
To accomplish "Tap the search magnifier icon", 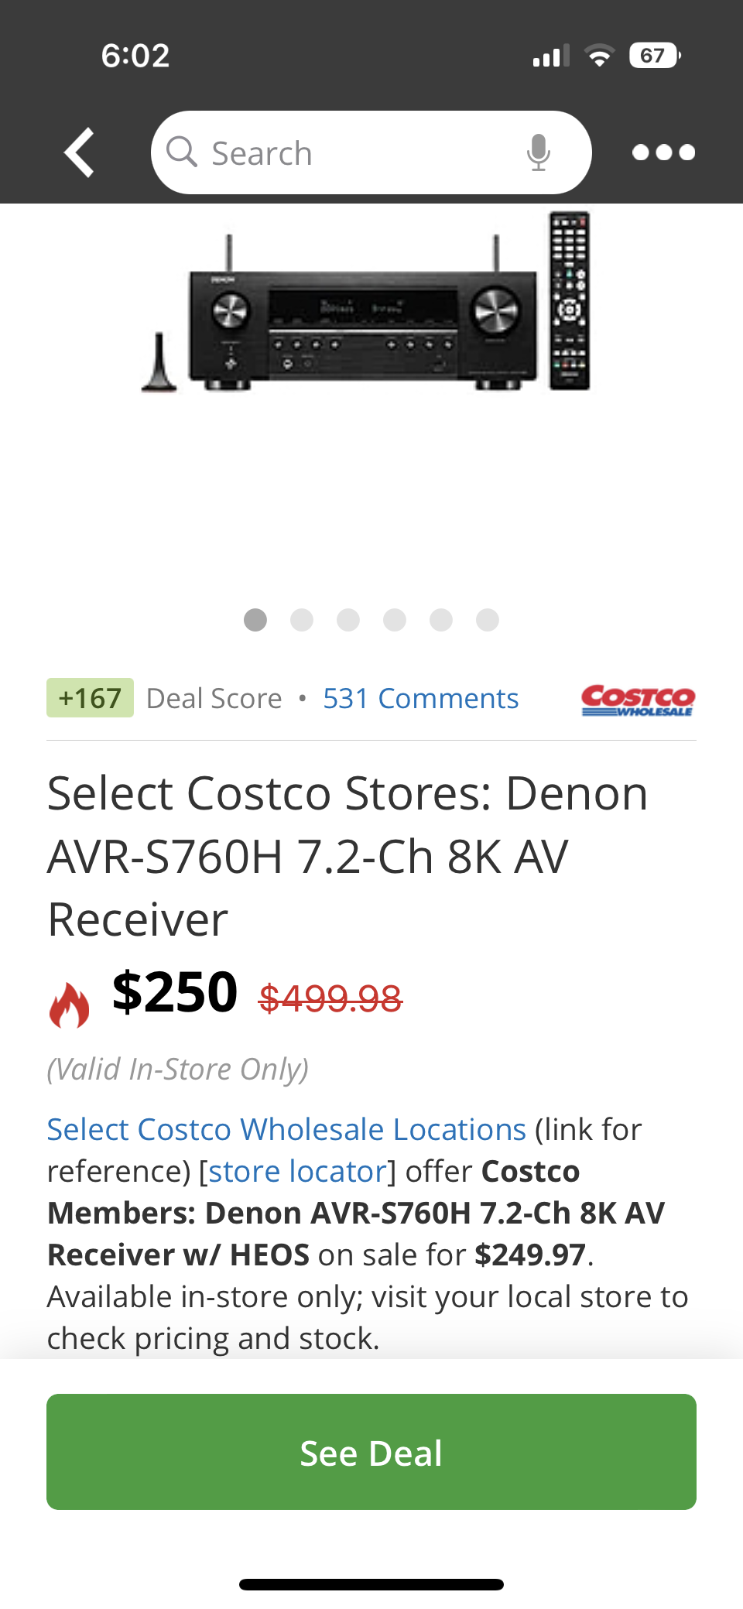I will [182, 152].
